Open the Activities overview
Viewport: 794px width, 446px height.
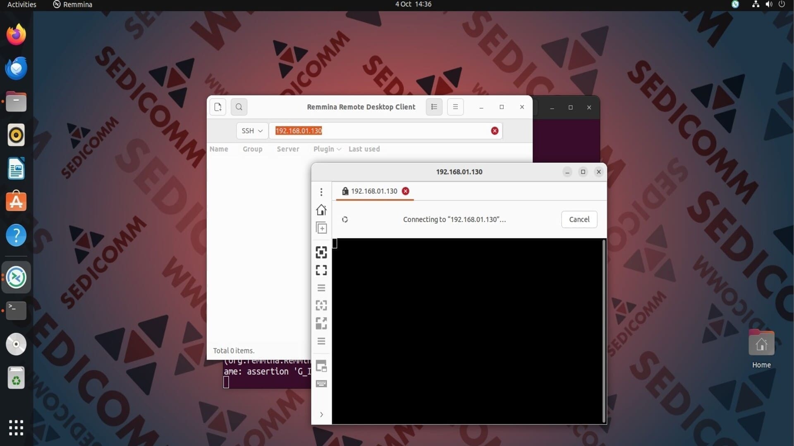pos(22,5)
